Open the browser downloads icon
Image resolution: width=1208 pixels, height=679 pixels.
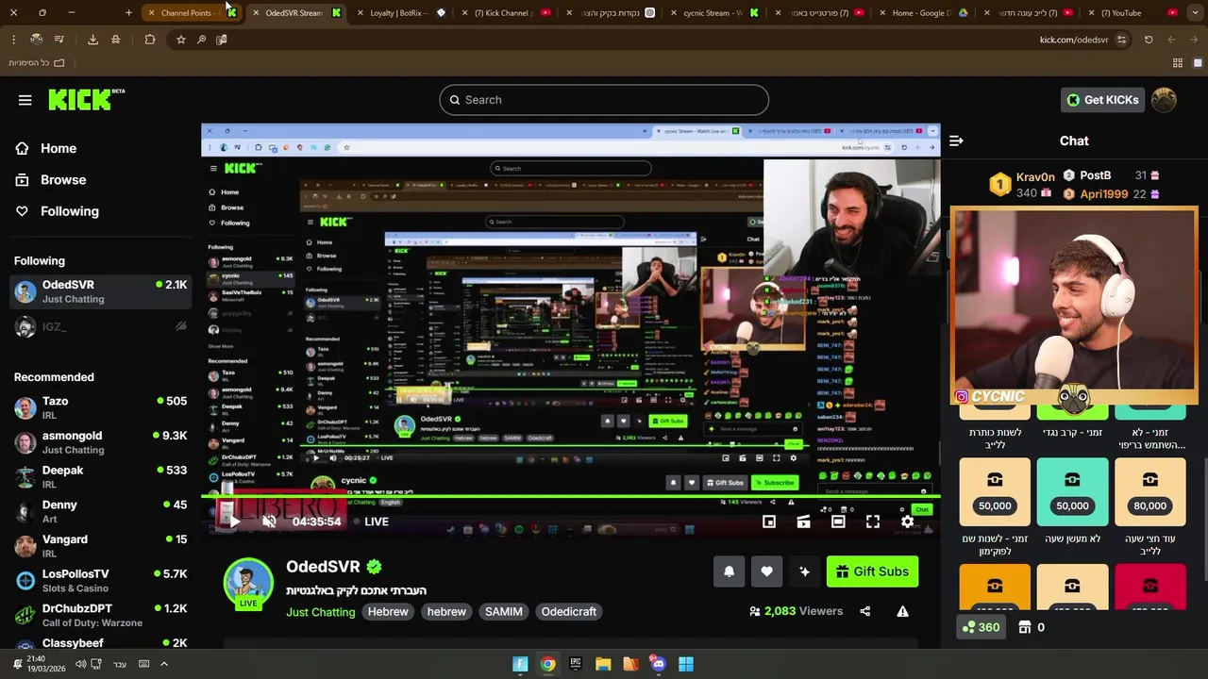[92, 40]
